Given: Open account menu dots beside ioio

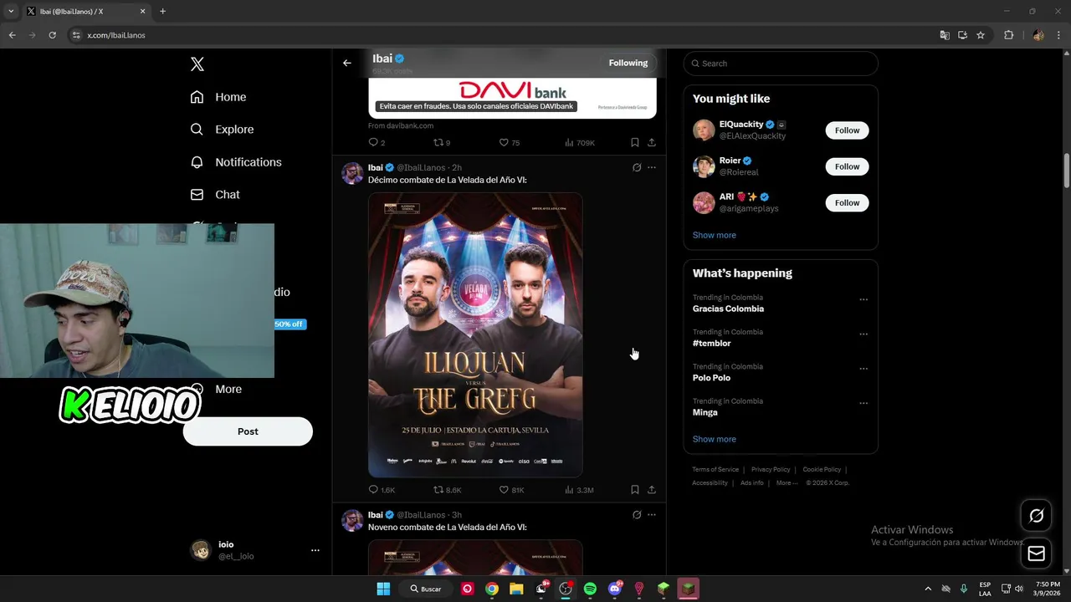Looking at the screenshot, I should coord(315,550).
